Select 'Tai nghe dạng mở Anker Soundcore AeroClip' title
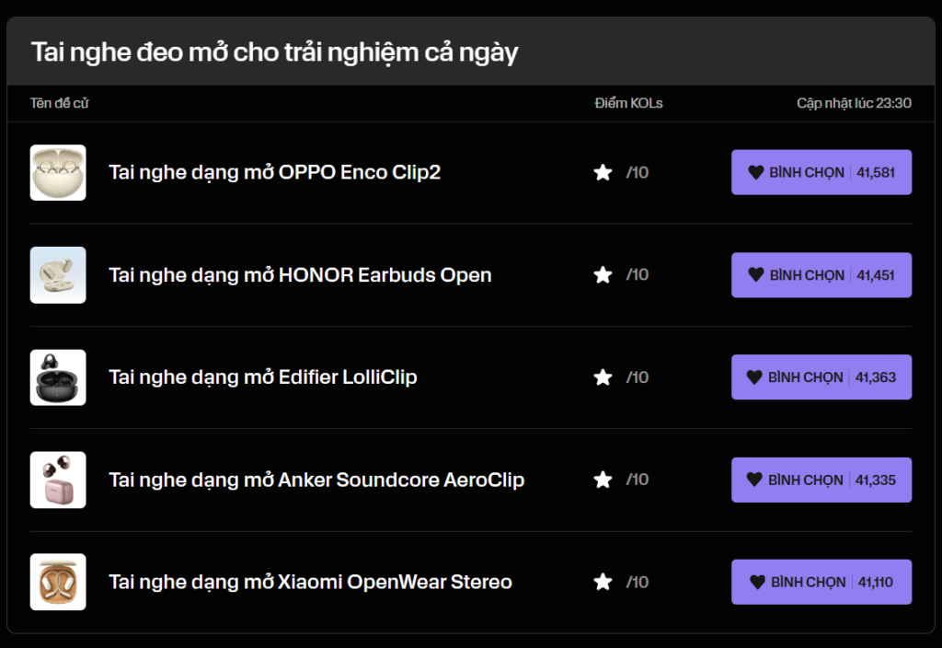 316,480
